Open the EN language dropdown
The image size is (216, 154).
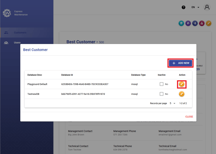(x=195, y=7)
